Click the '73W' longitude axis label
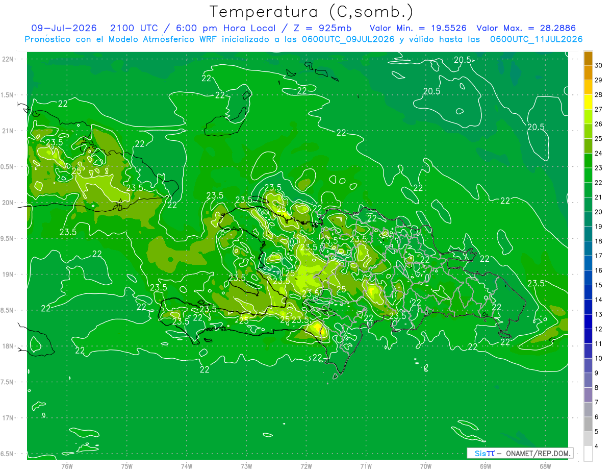The width and height of the screenshot is (612, 473). 246,466
